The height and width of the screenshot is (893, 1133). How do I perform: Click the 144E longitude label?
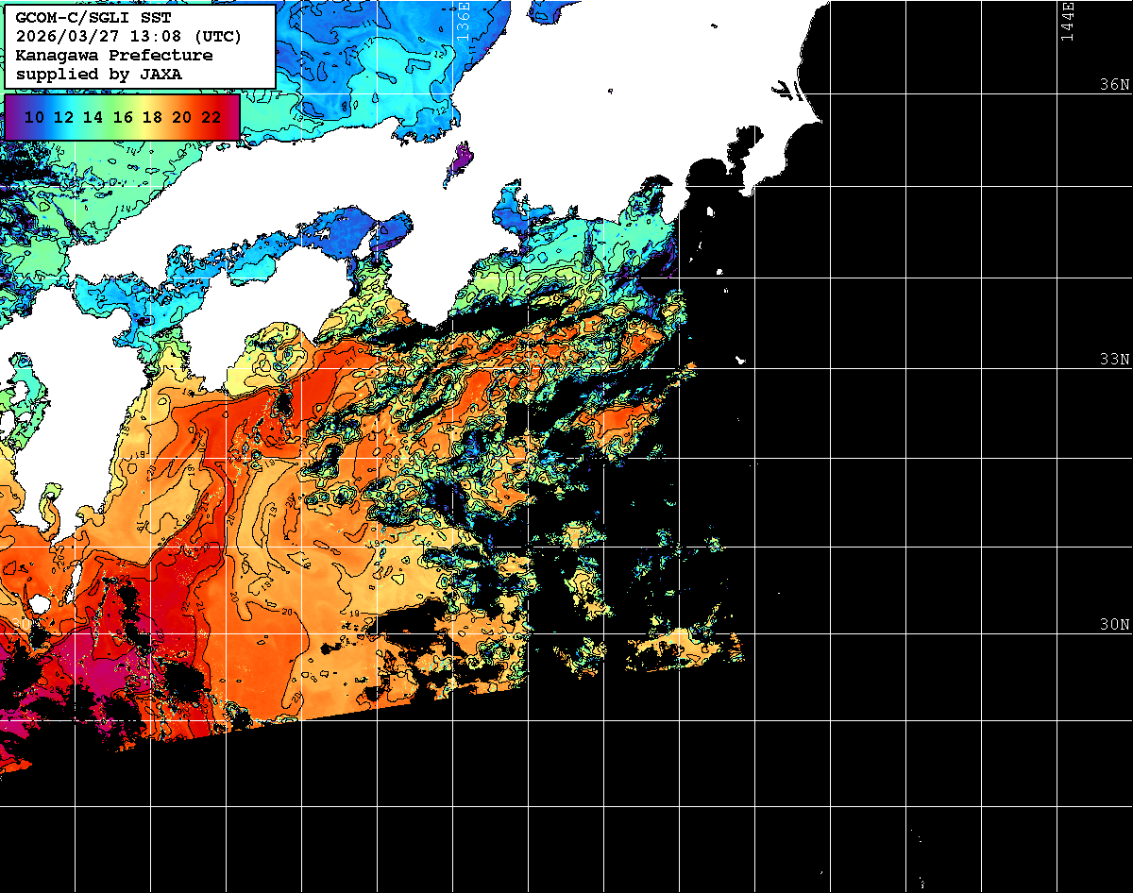click(1067, 21)
